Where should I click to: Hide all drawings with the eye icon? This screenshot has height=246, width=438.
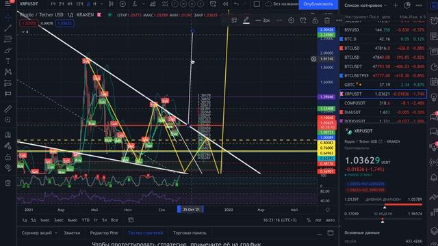point(8,167)
